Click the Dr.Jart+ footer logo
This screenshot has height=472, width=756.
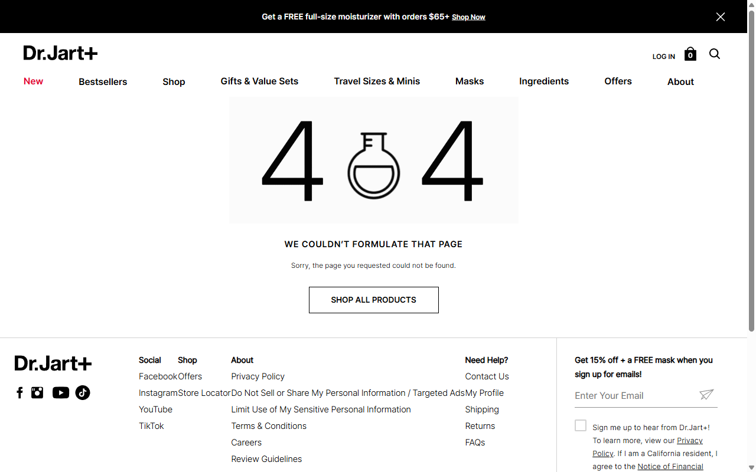(x=53, y=363)
